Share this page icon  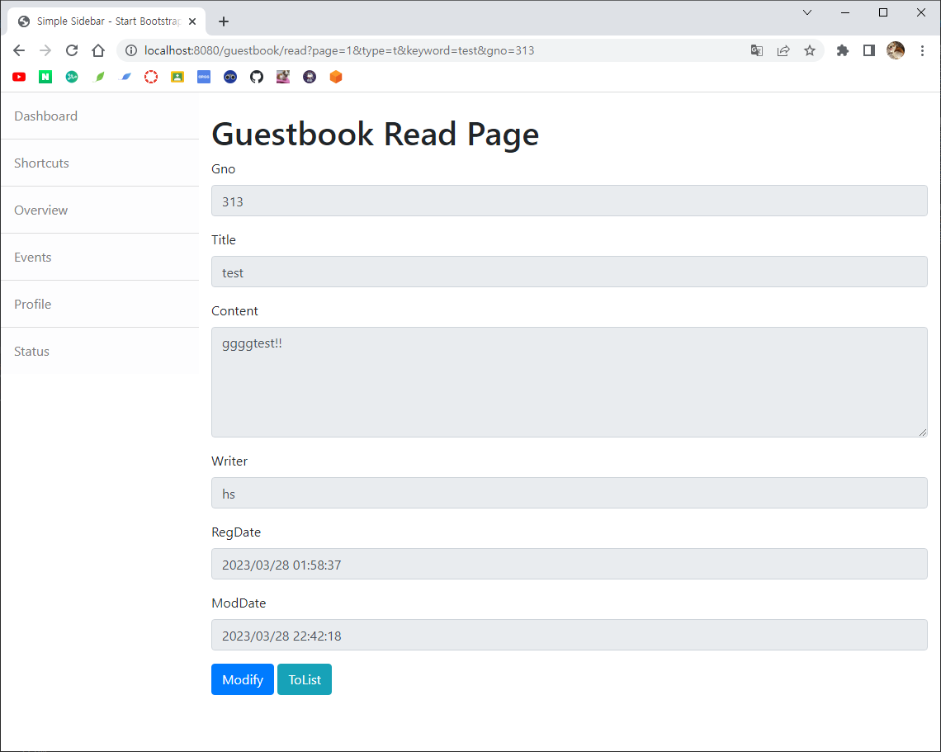pyautogui.click(x=783, y=50)
